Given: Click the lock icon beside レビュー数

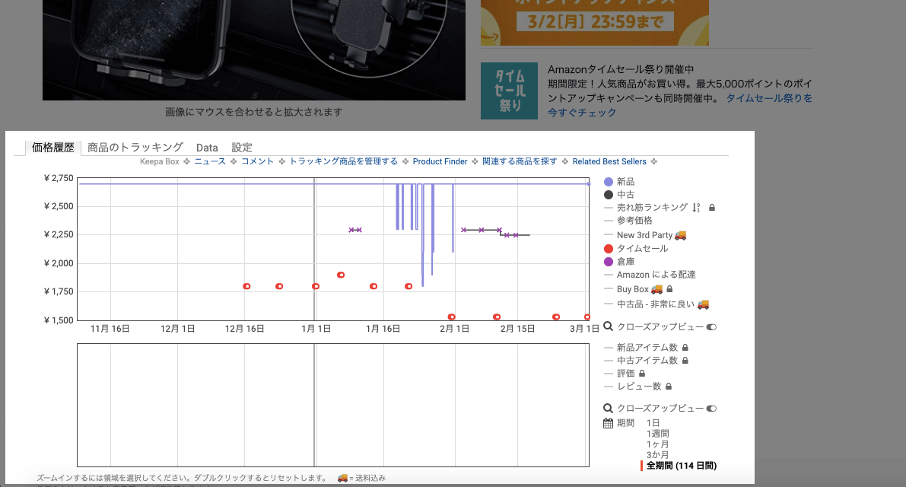Looking at the screenshot, I should [669, 387].
